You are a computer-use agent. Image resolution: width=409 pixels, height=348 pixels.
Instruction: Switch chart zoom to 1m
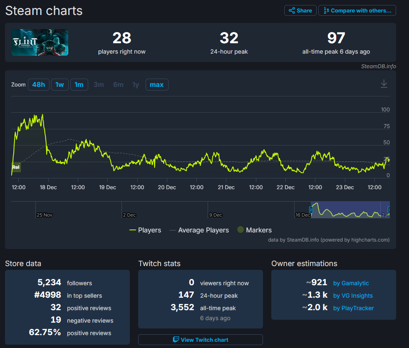pyautogui.click(x=79, y=85)
